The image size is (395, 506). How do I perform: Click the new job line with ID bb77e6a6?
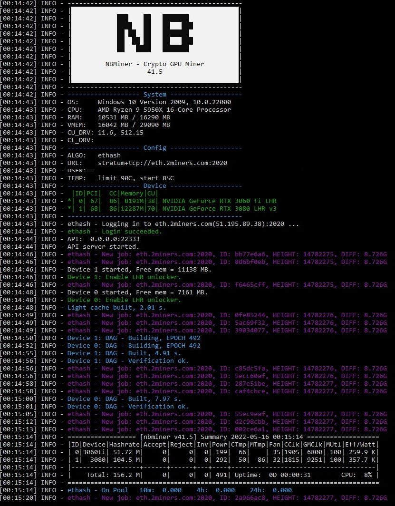[227, 254]
